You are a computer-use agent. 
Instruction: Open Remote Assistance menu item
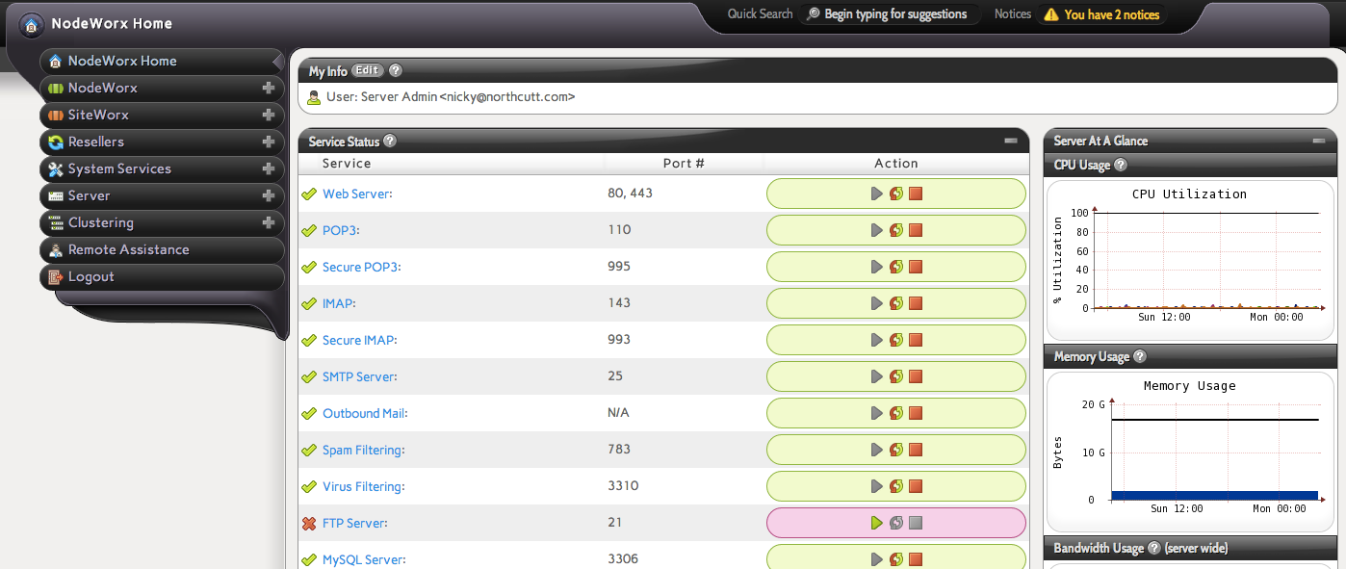[x=162, y=249]
